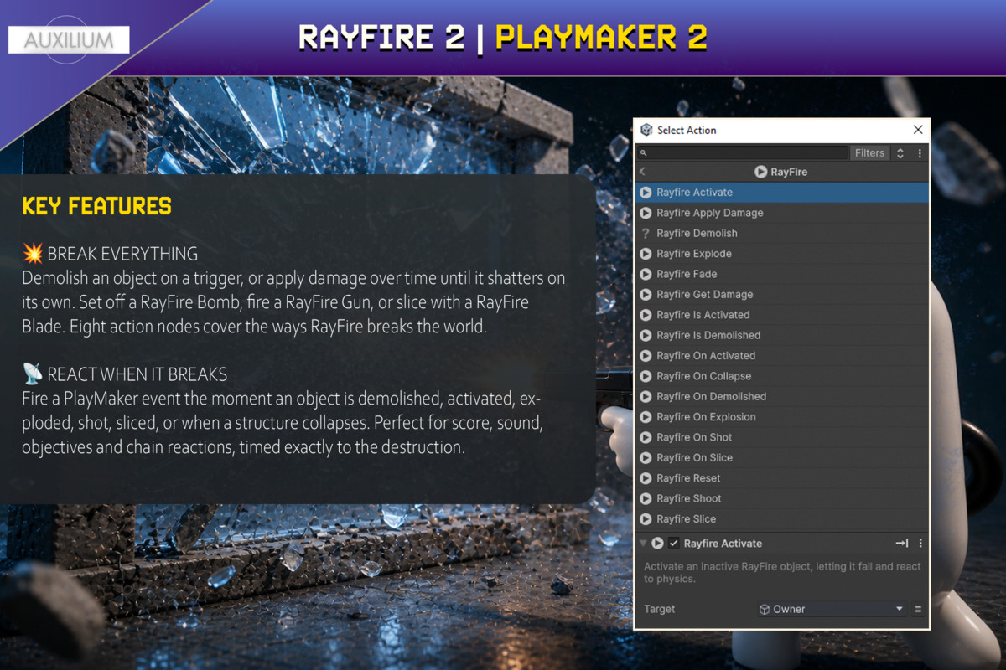Click the play icon in the Rayfire Activate preview header
The width and height of the screenshot is (1006, 670).
pyautogui.click(x=658, y=544)
